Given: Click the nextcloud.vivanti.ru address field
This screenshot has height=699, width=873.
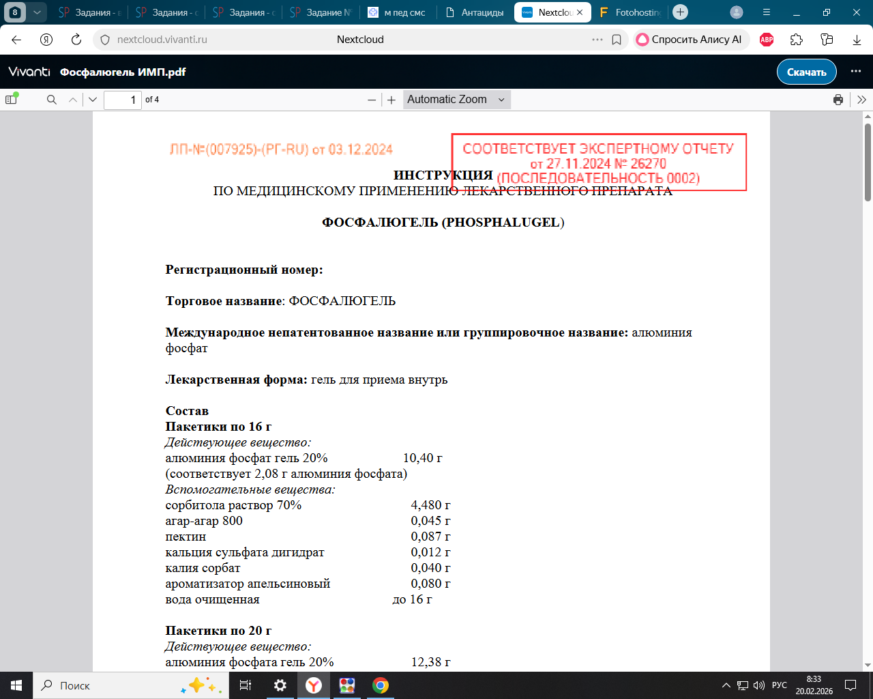Looking at the screenshot, I should (162, 40).
